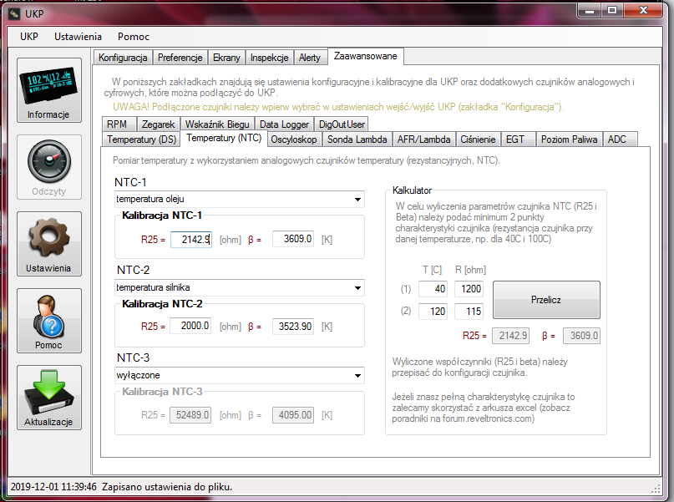The height and width of the screenshot is (502, 674).
Task: Click the NTC-1 R25 input field
Action: pyautogui.click(x=191, y=240)
